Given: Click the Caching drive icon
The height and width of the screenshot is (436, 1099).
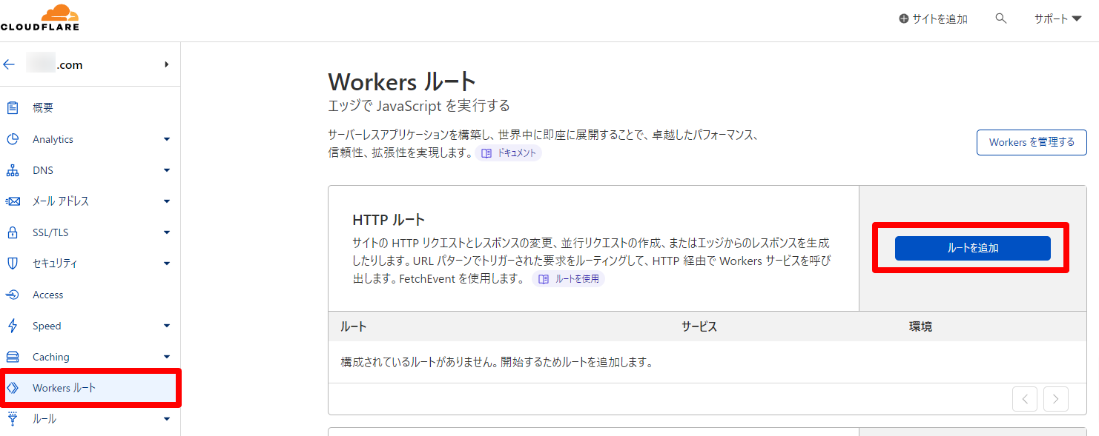Looking at the screenshot, I should pos(13,357).
